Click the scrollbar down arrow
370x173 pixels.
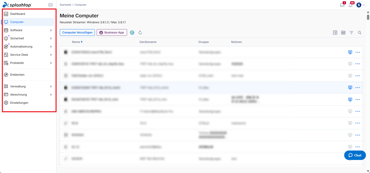pyautogui.click(x=368, y=171)
